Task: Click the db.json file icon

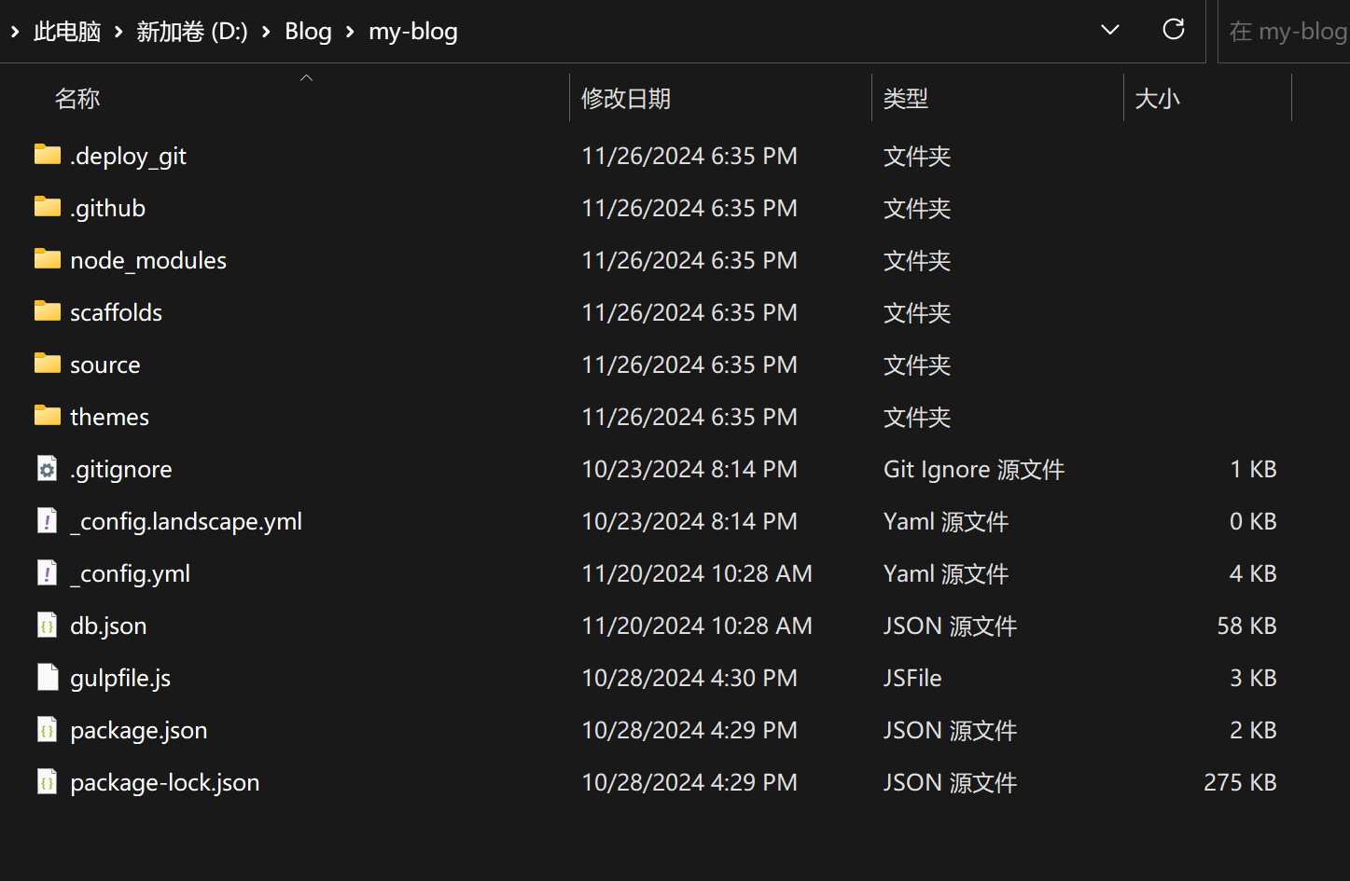Action: tap(47, 626)
